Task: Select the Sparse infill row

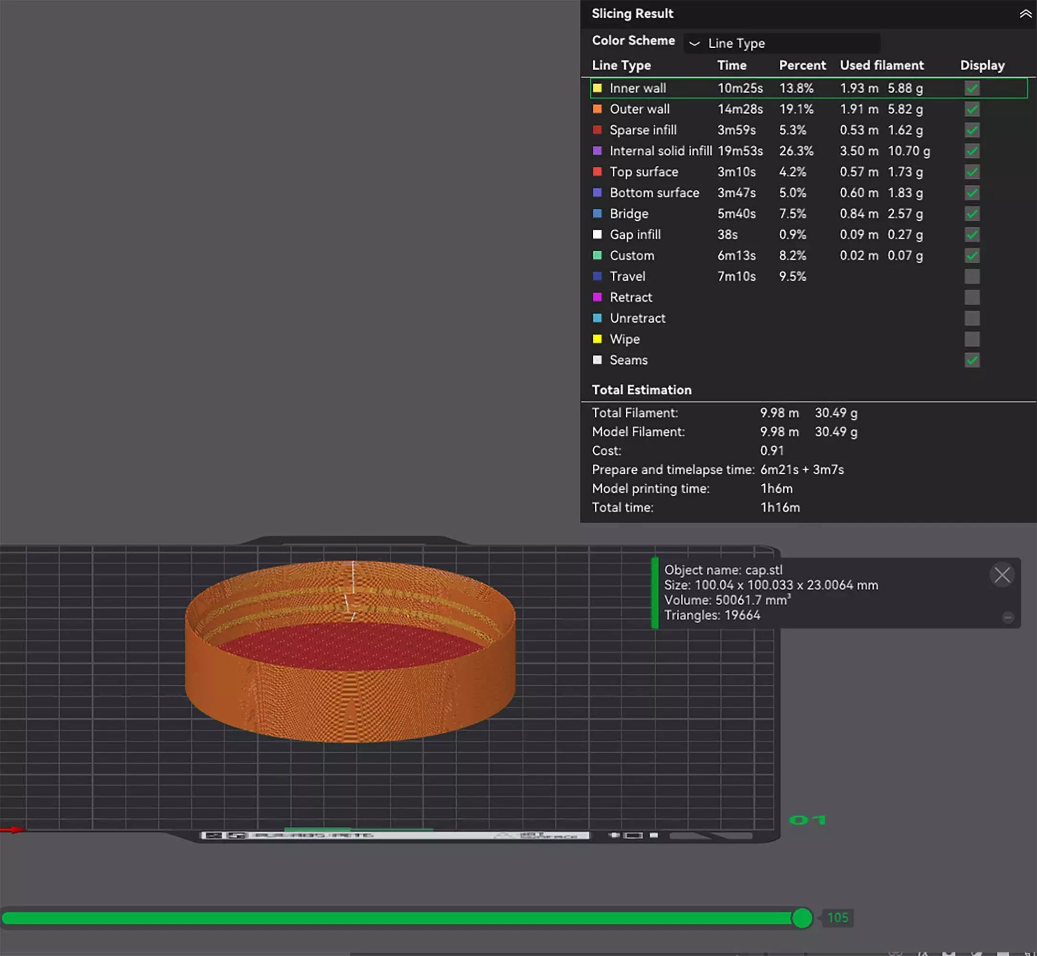Action: (x=642, y=130)
